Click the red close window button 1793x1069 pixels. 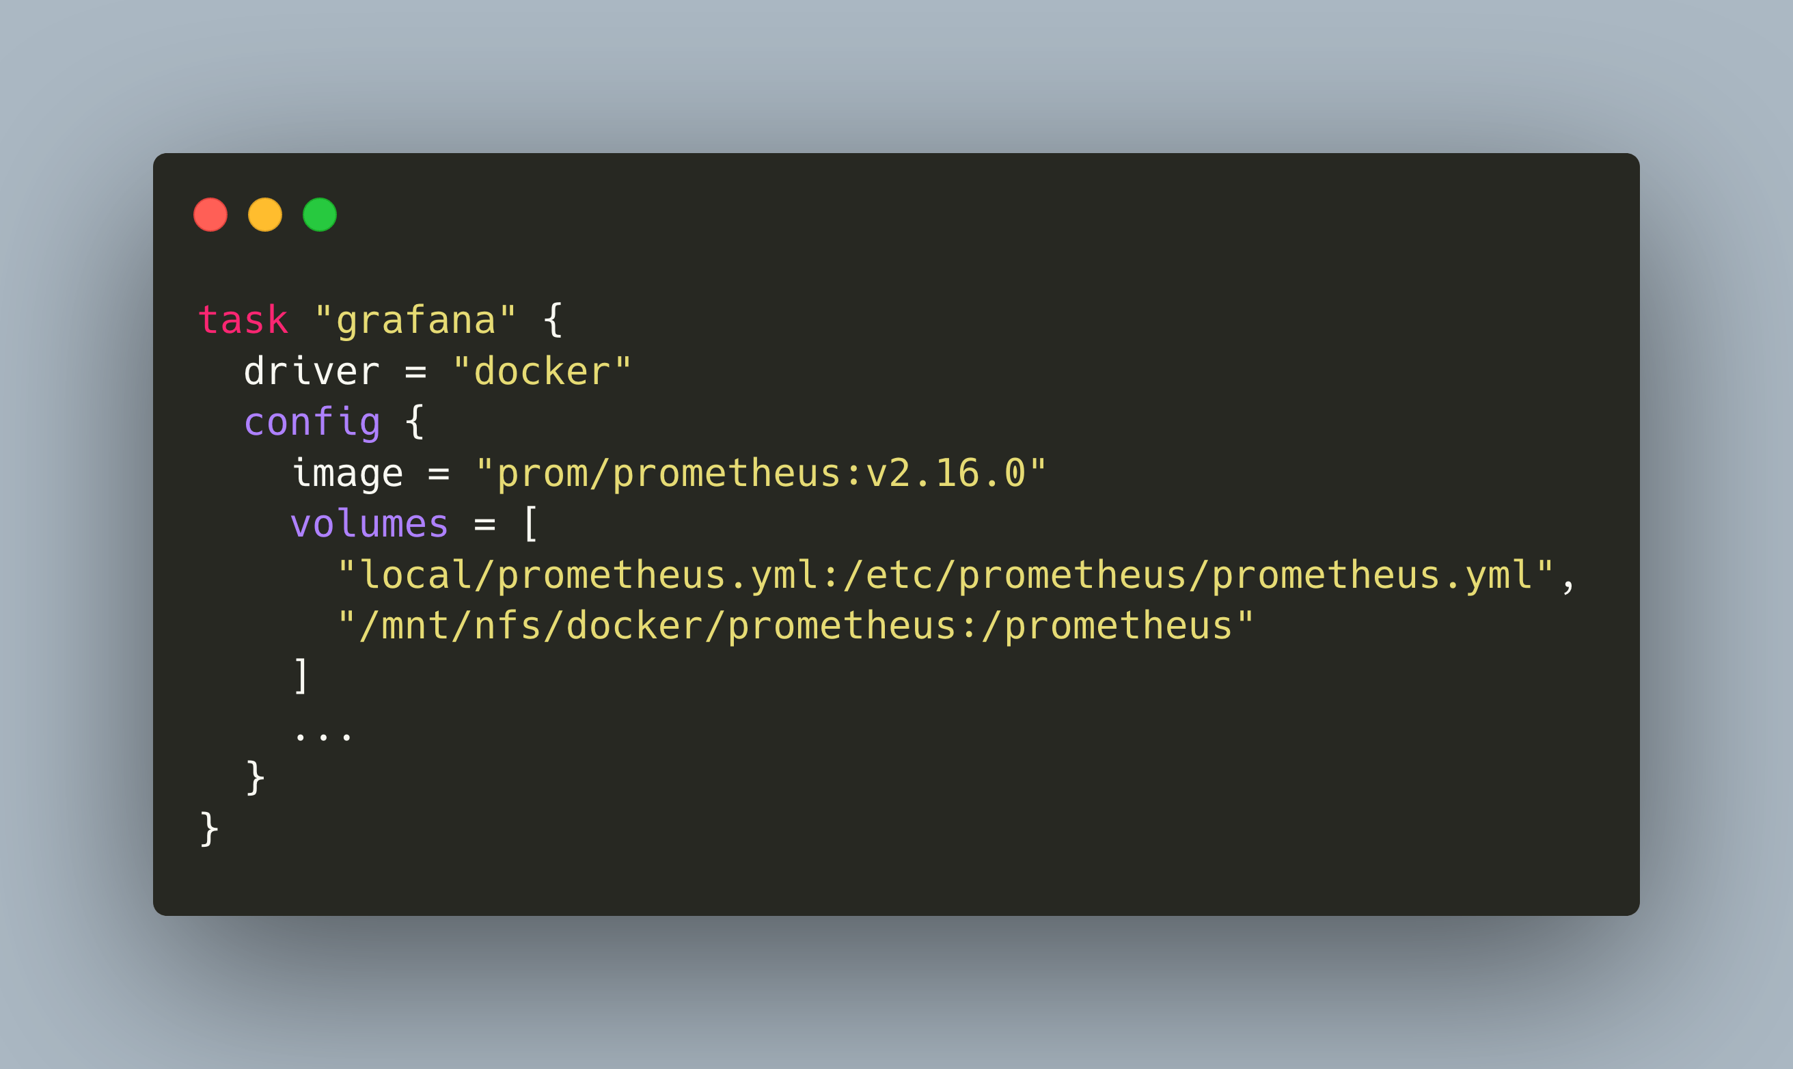click(x=210, y=215)
